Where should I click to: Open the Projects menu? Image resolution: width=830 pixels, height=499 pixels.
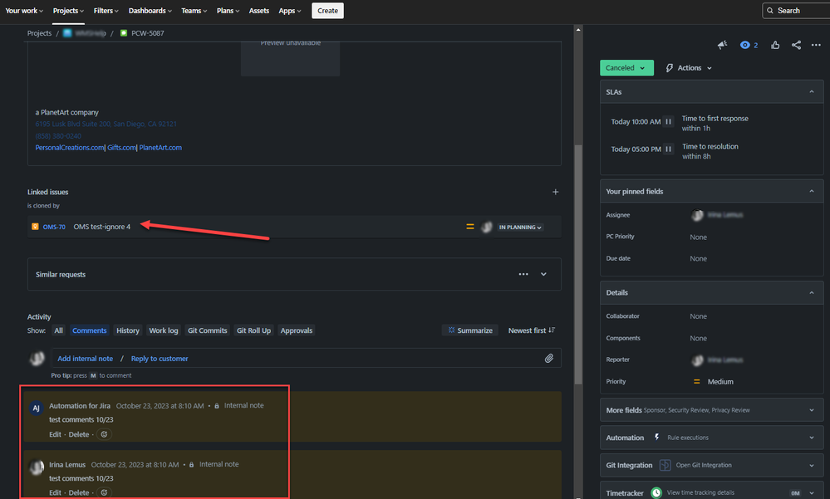(x=68, y=11)
